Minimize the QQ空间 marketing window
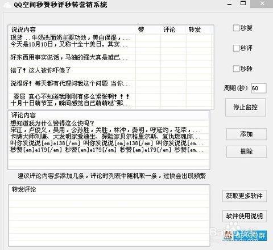The height and width of the screenshot is (250, 273). [x=230, y=4]
